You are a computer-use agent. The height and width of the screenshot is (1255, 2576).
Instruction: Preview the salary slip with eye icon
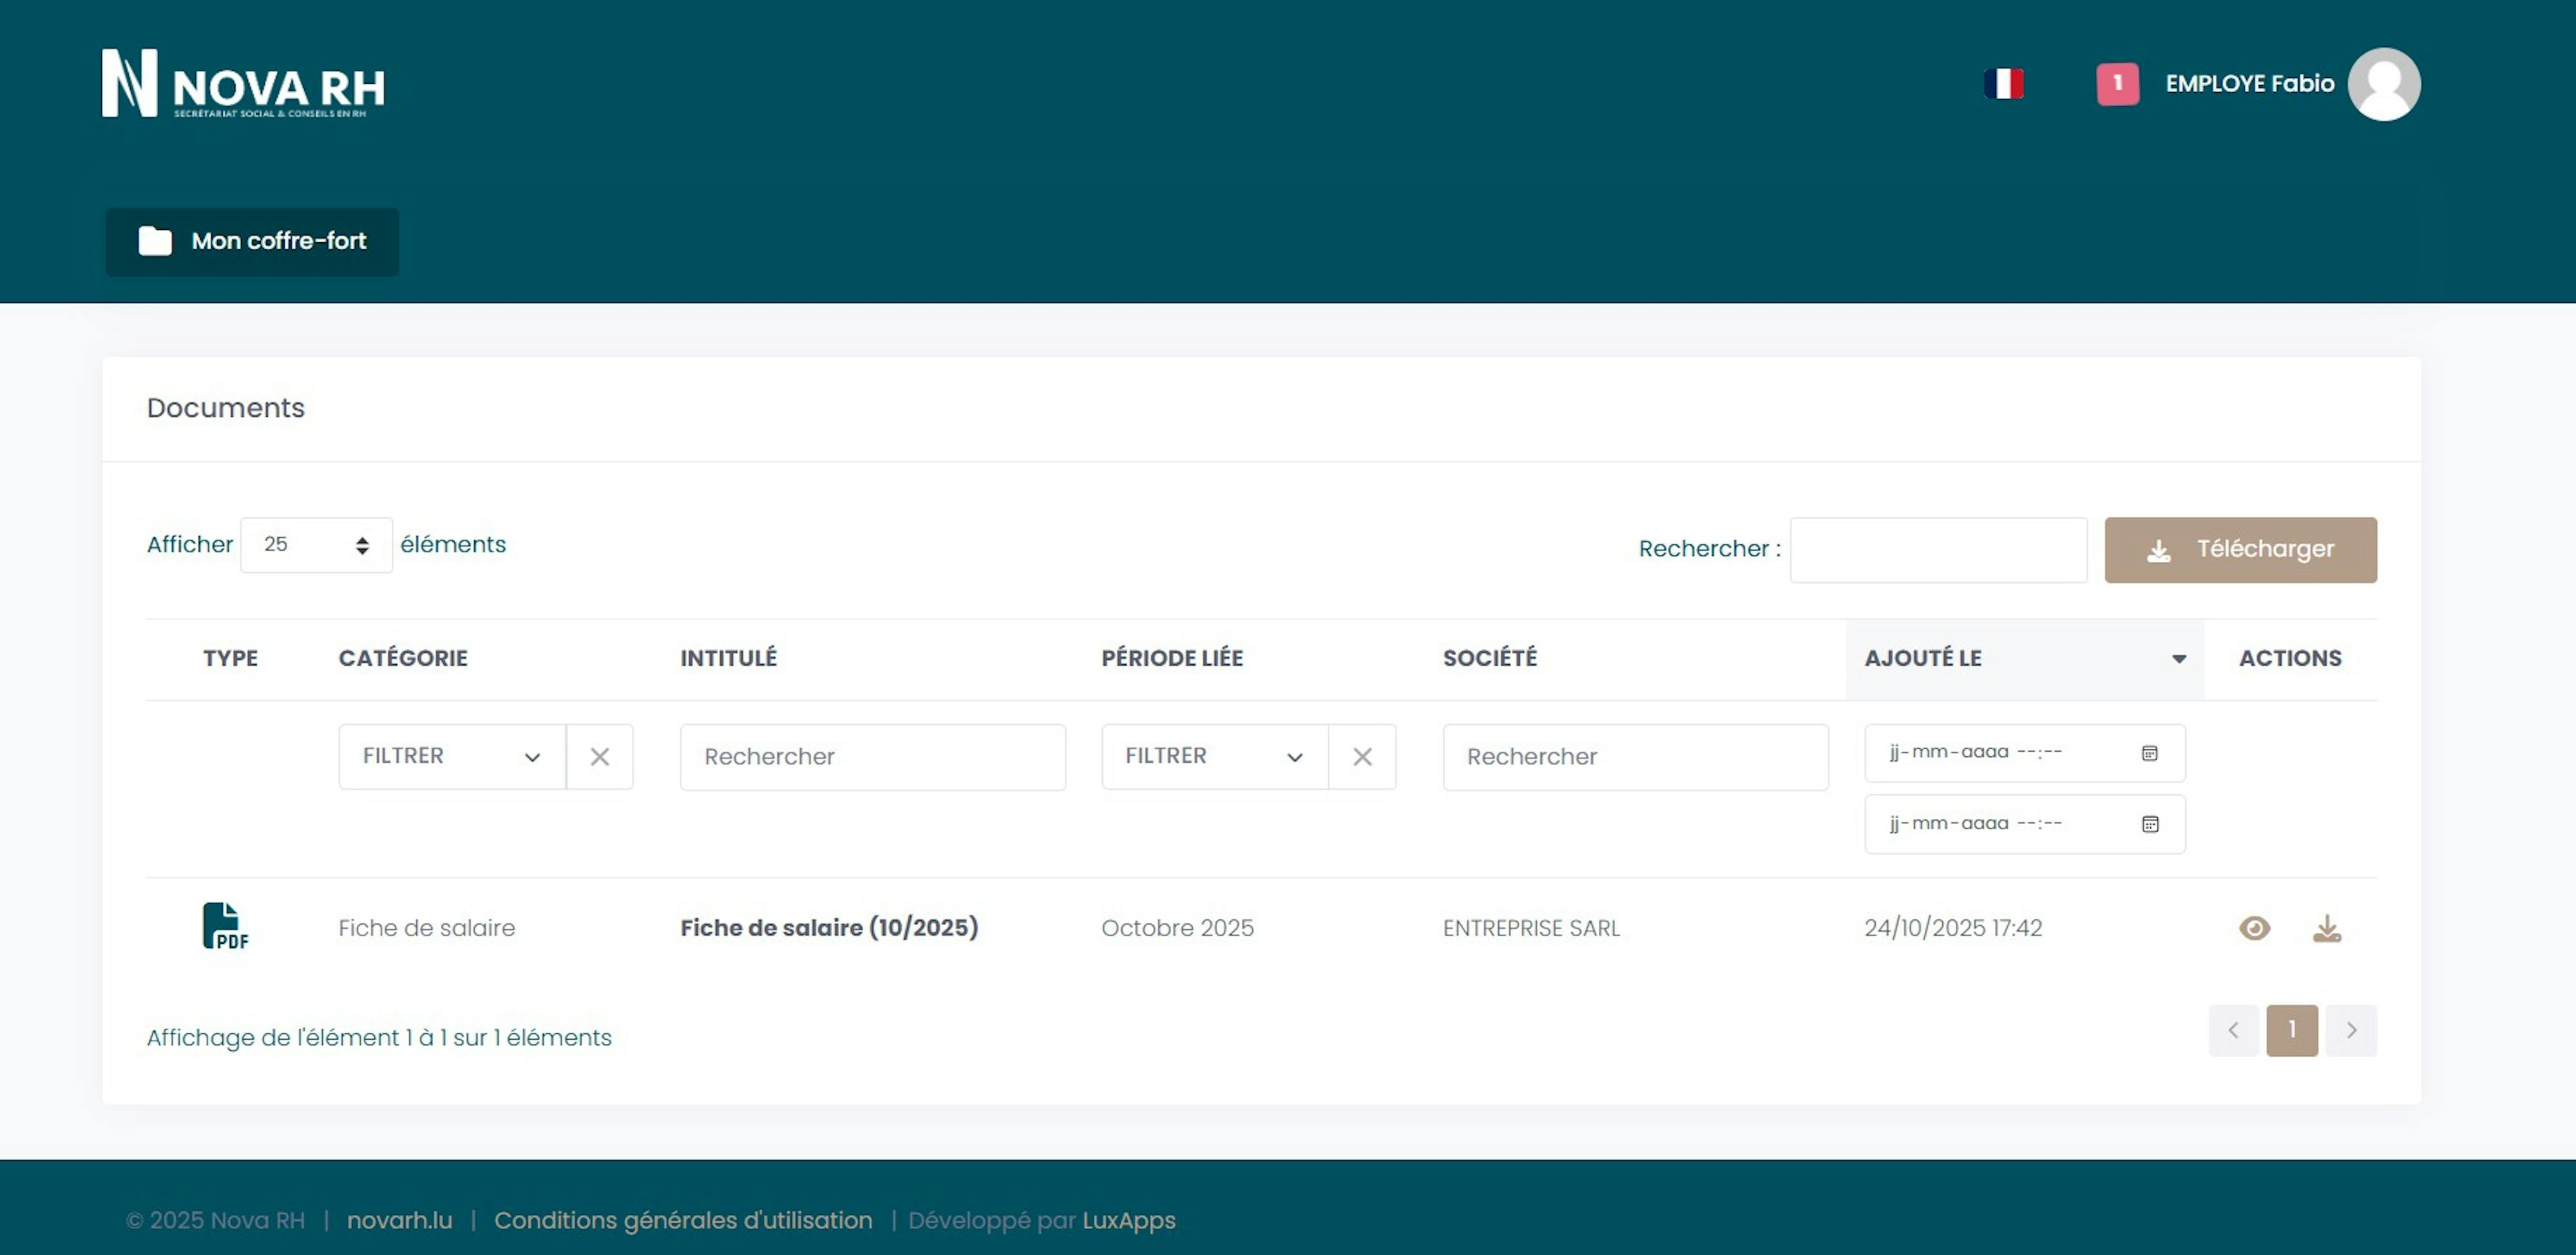(2254, 928)
